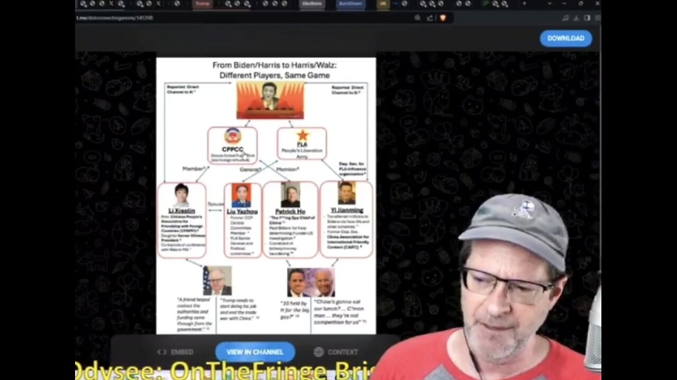Click the zoom magnifier icon in address bar
Image resolution: width=677 pixels, height=380 pixels.
(x=417, y=17)
